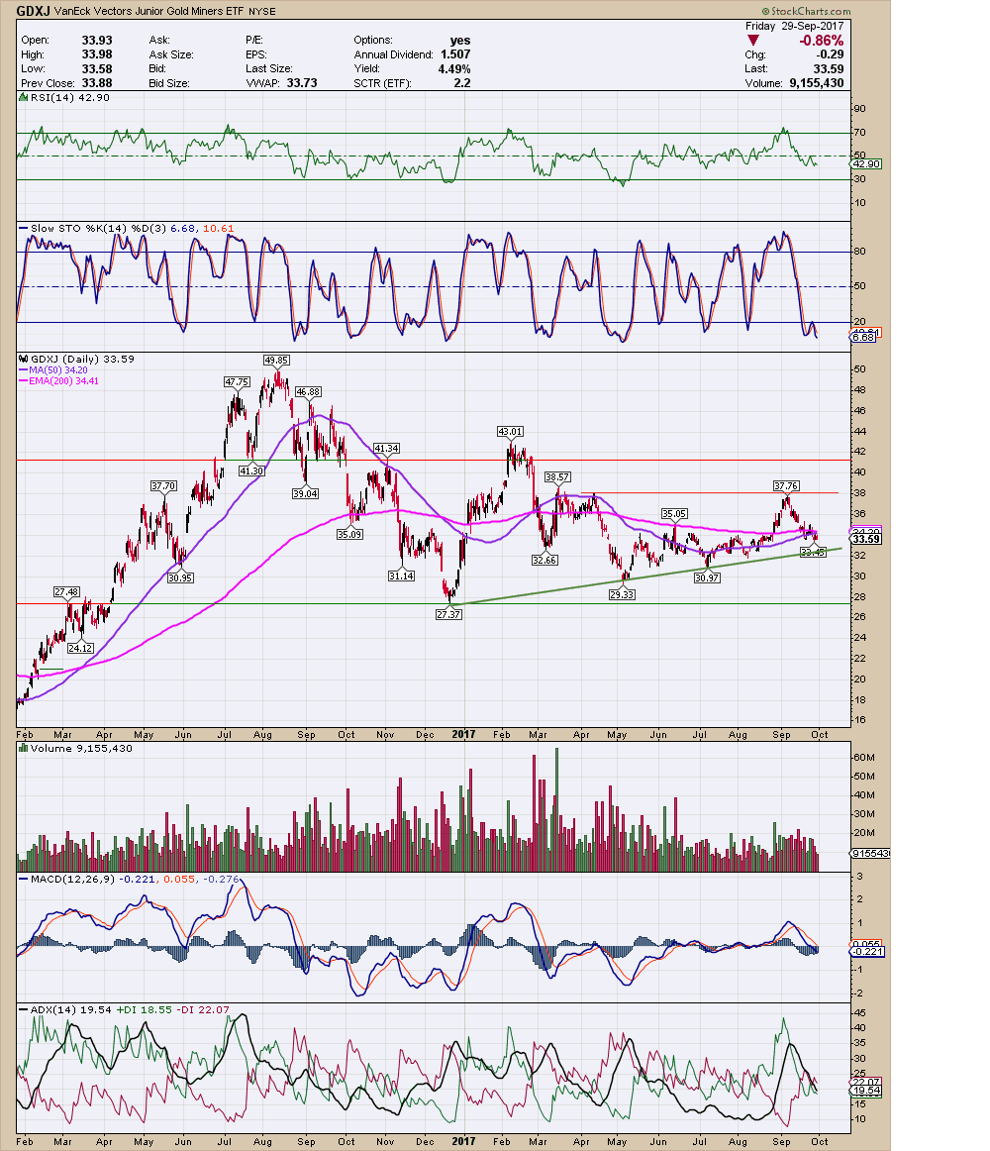Click the 30.97 price label
This screenshot has width=990, height=1151.
pyautogui.click(x=707, y=578)
